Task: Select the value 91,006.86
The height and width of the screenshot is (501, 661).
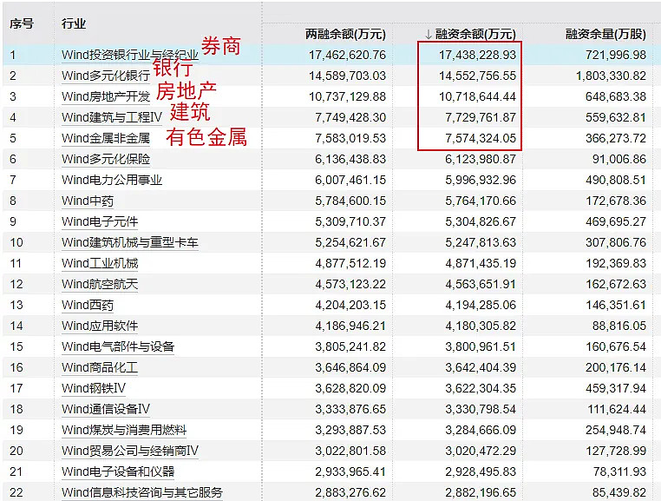Action: point(618,159)
